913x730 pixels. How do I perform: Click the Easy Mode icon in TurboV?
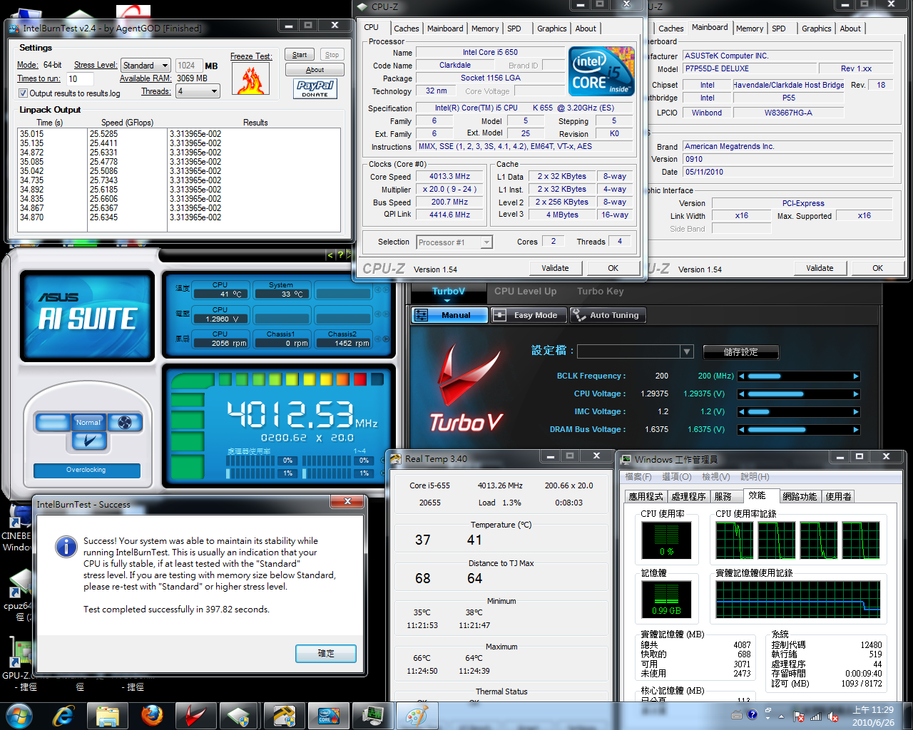tap(500, 315)
